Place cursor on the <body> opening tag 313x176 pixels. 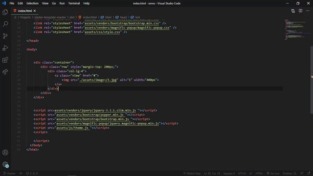pyautogui.click(x=31, y=49)
